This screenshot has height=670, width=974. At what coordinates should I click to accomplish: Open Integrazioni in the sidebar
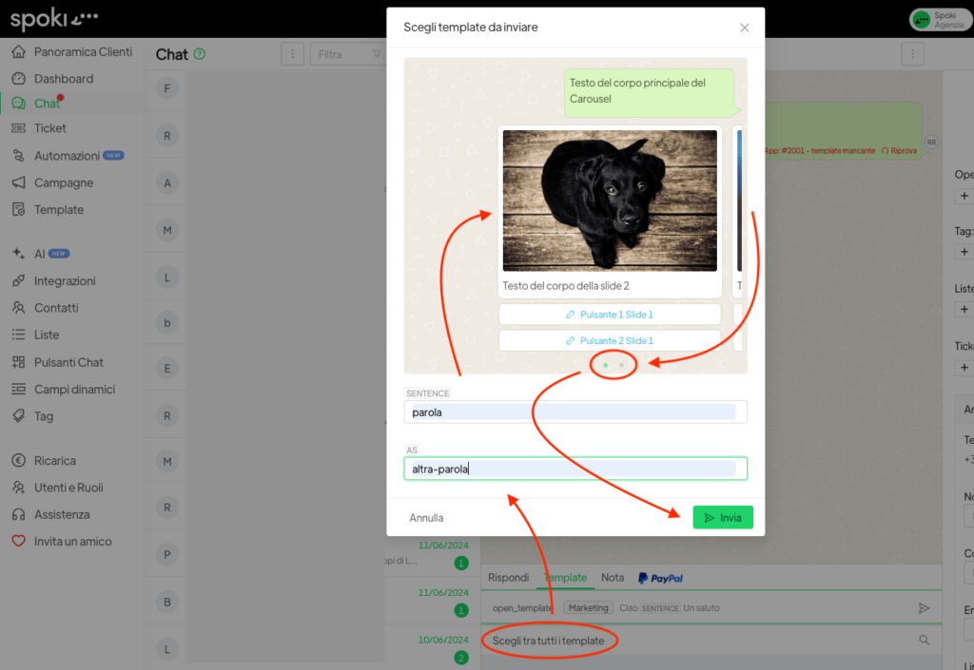coord(65,281)
